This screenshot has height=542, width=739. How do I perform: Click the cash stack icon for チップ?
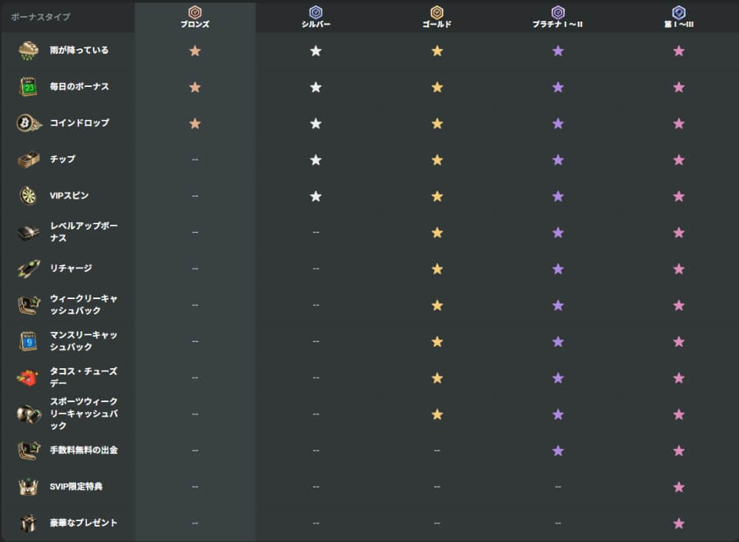pos(28,159)
